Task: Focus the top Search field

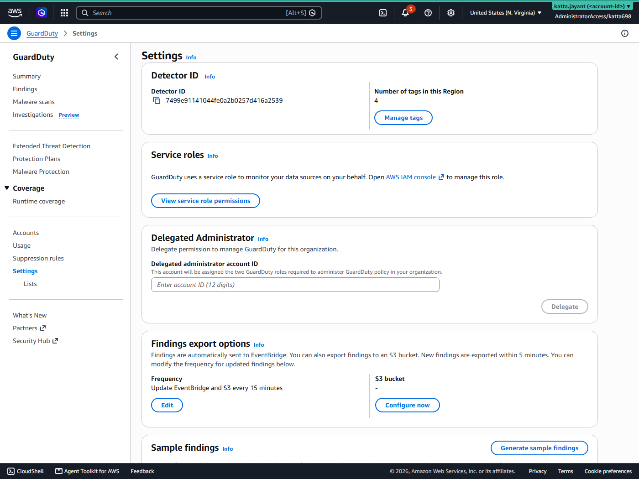Action: pos(199,13)
